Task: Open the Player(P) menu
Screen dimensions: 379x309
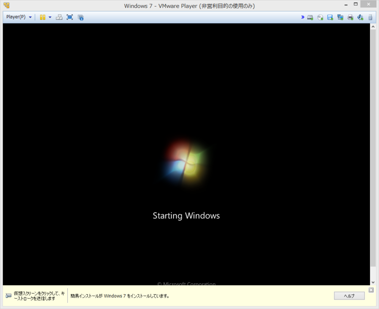Action: point(19,17)
